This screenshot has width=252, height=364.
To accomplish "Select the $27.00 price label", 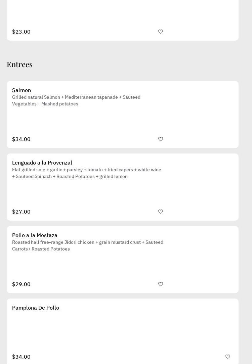I will click(x=21, y=212).
